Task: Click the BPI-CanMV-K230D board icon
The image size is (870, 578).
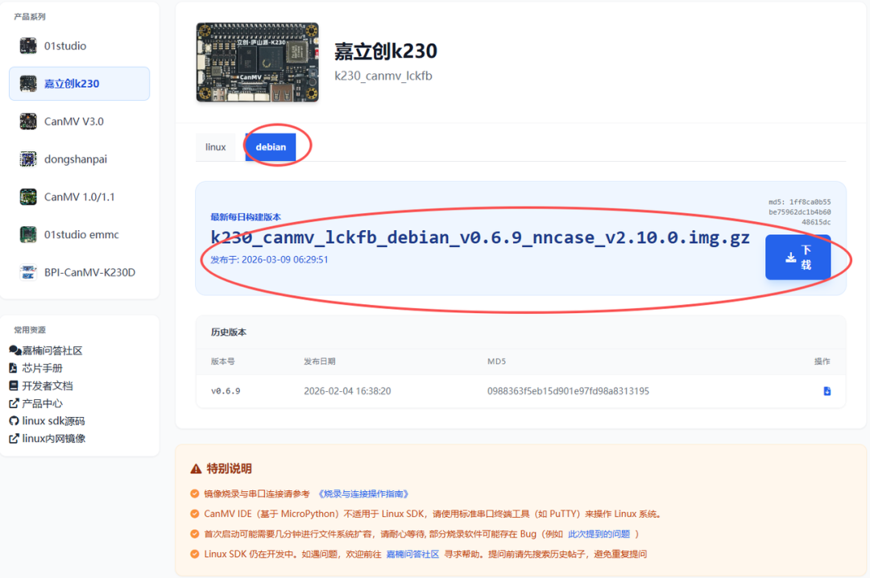Action: pos(28,272)
